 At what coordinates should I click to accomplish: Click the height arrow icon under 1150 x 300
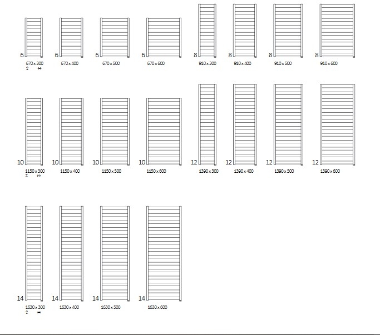point(26,176)
